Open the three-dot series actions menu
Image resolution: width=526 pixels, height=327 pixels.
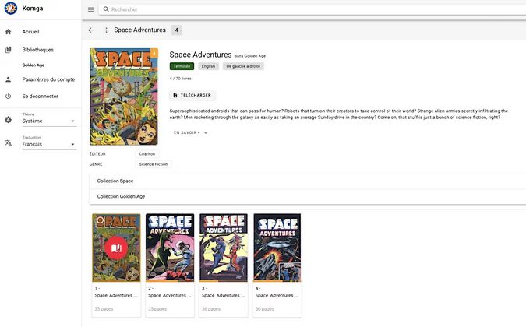[106, 30]
